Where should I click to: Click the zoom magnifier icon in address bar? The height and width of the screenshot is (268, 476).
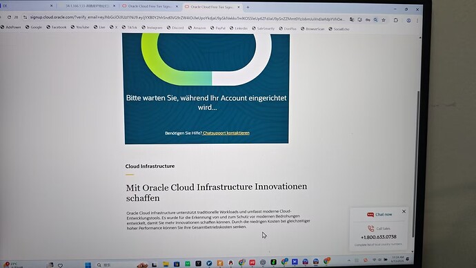tap(375, 20)
